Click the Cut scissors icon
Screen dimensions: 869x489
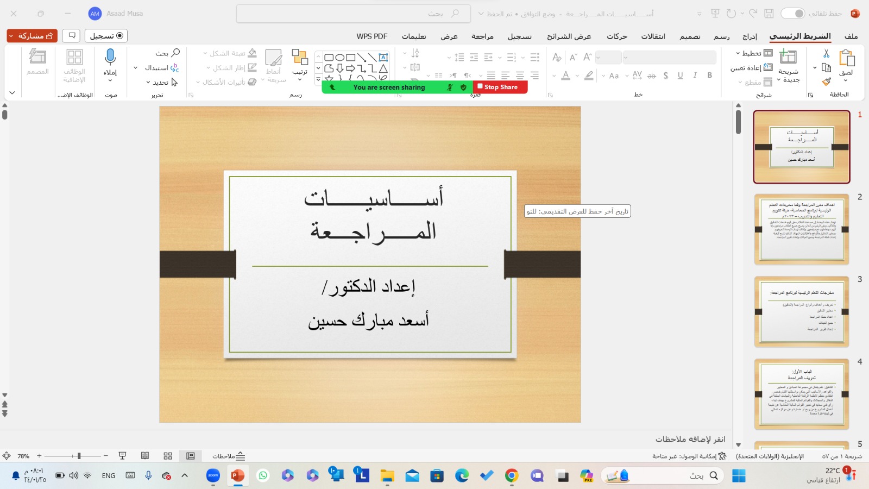[826, 54]
